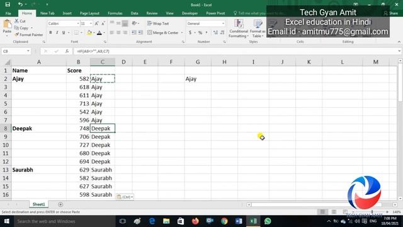Screen dimensions: 403x227
Task: Pick the yellow Fill Color button
Action: tap(89, 33)
